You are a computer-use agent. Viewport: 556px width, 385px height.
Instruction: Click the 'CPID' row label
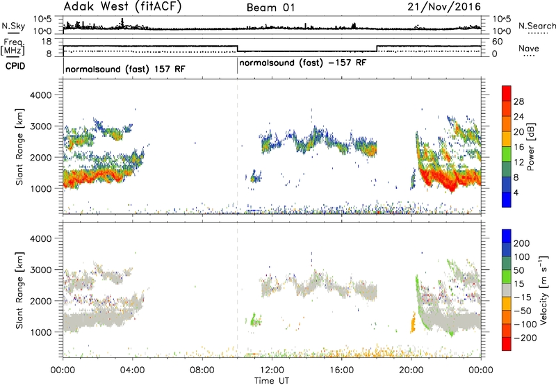coord(15,66)
